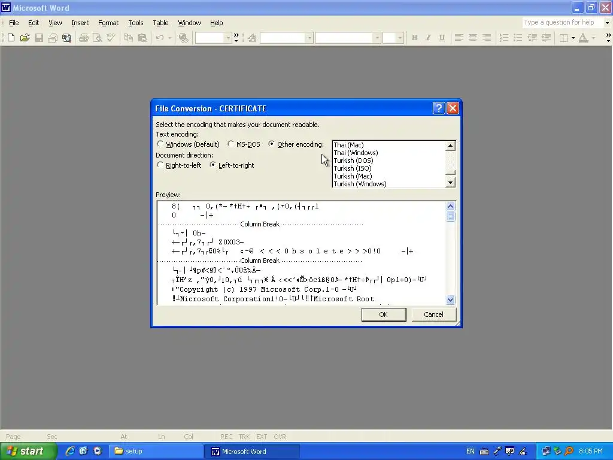Click the Numbered list icon

pos(504,38)
